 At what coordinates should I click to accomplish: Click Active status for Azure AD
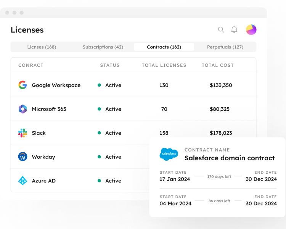tap(113, 181)
